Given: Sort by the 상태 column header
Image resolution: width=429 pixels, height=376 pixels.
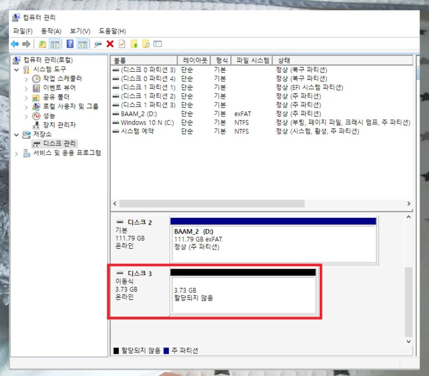Looking at the screenshot, I should (342, 60).
